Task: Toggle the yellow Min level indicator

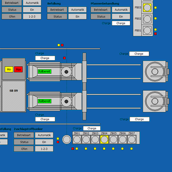Action: [x=9, y=70]
